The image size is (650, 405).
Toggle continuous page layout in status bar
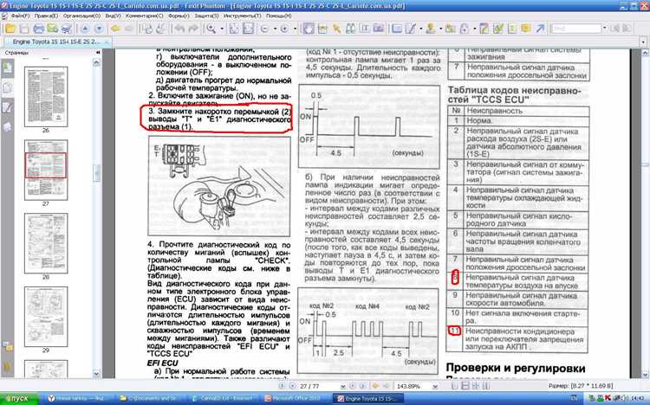pyautogui.click(x=465, y=386)
